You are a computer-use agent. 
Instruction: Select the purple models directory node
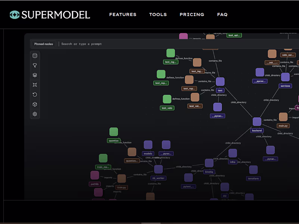pos(148,145)
